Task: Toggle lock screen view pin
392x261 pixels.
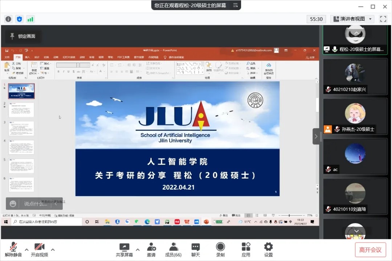Action: (x=23, y=36)
